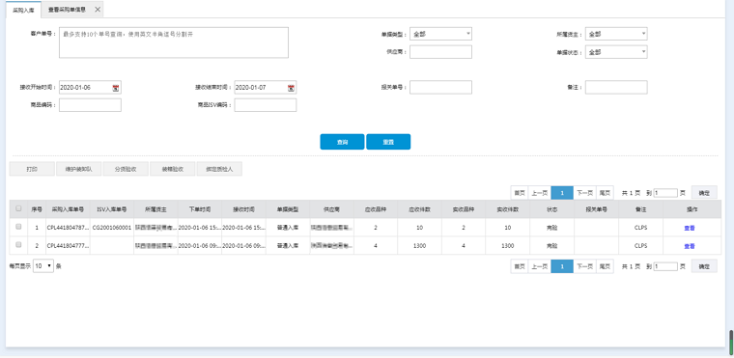Viewport: 734px width, 358px height.
Task: Focus the 备注 input field
Action: (x=616, y=87)
